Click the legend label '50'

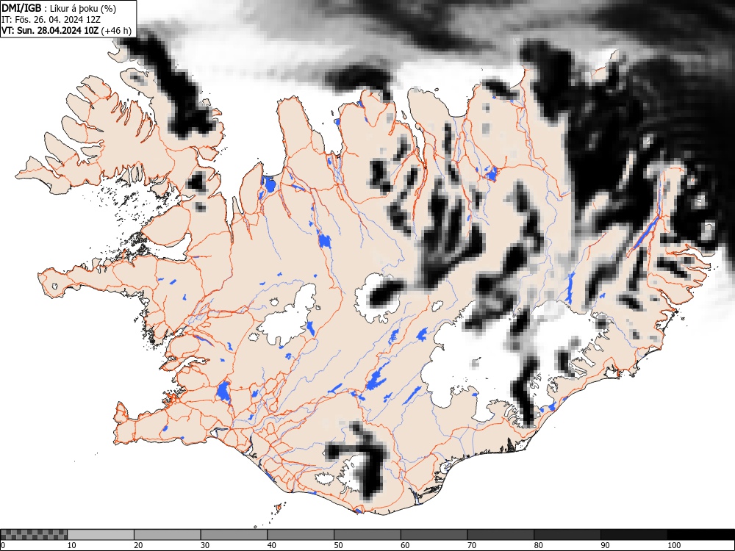pos(338,545)
